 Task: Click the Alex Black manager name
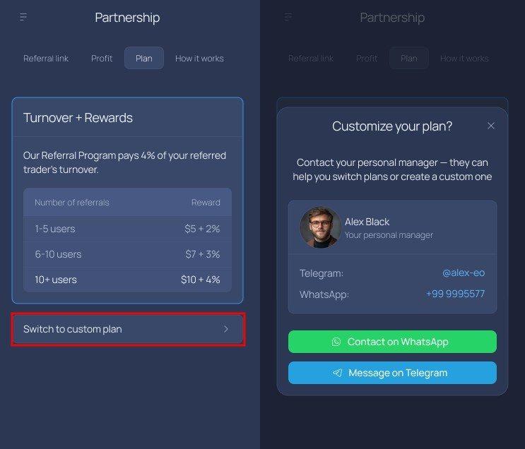[x=367, y=222]
